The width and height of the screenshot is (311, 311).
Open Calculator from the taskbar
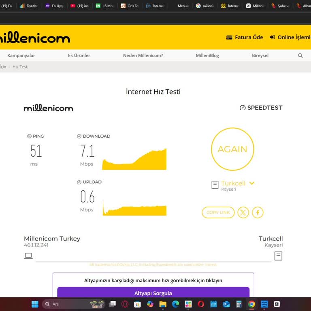(x=239, y=304)
